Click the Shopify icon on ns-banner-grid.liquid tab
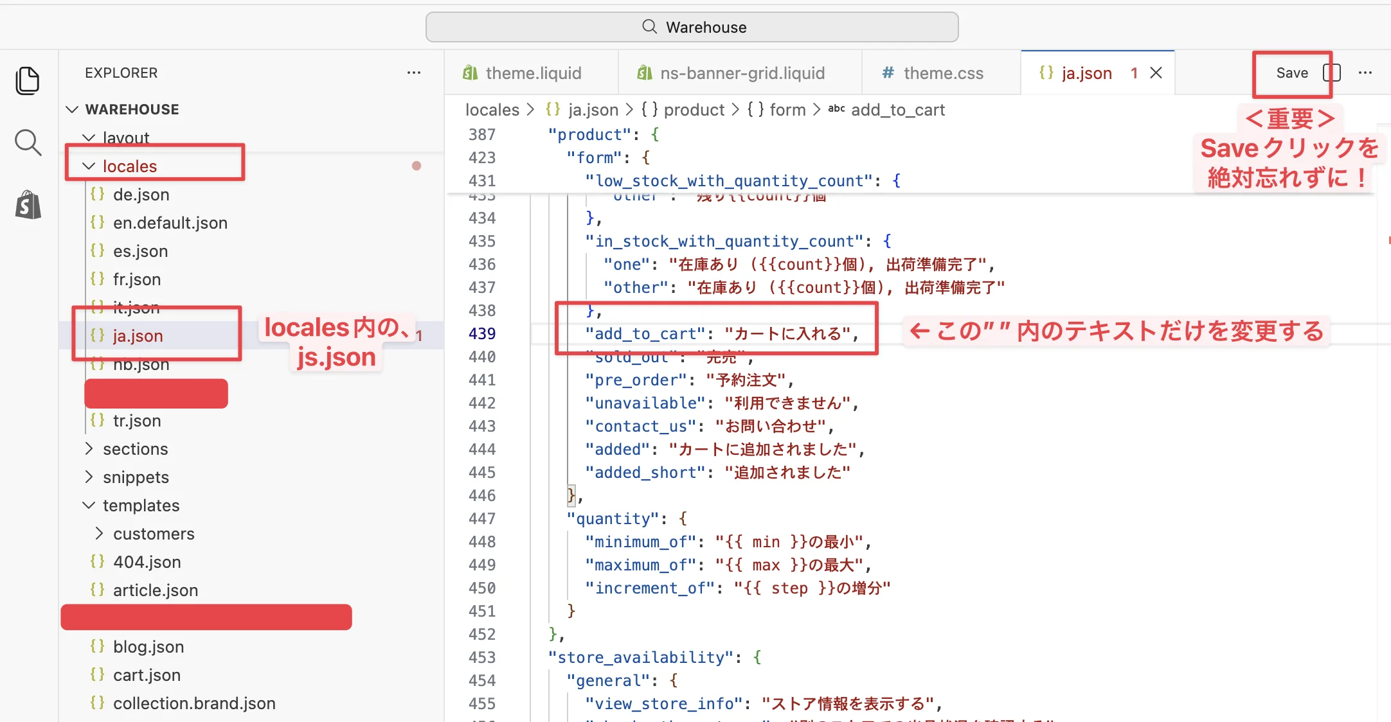1391x722 pixels. point(645,73)
